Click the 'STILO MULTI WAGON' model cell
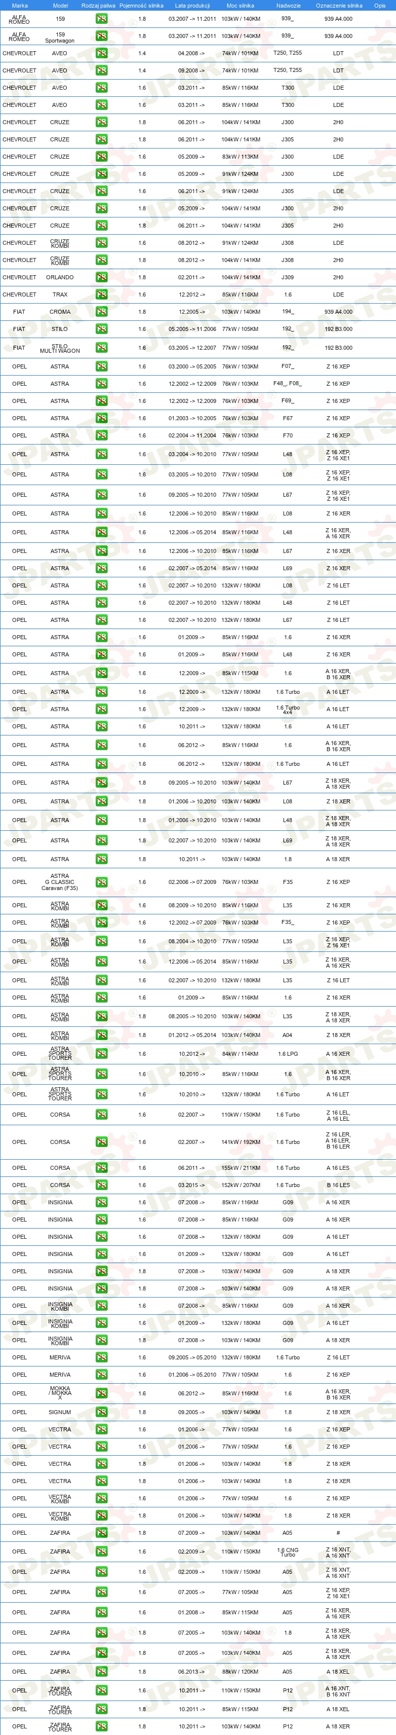This screenshot has width=396, height=1735. [x=60, y=348]
